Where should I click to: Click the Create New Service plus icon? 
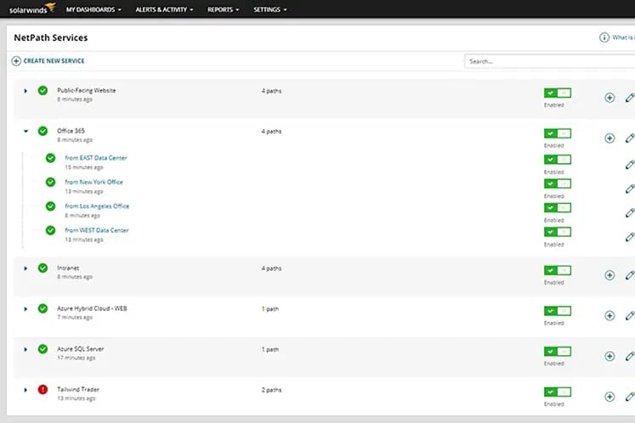tap(16, 61)
